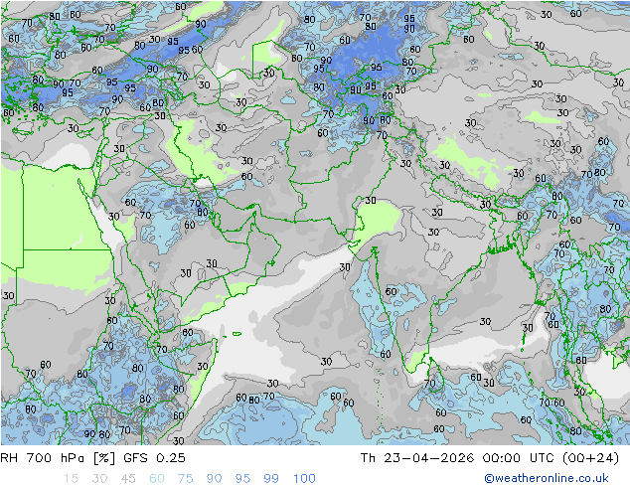Click the legend value 30 in the colour scale
This screenshot has height=487, width=630.
[99, 479]
